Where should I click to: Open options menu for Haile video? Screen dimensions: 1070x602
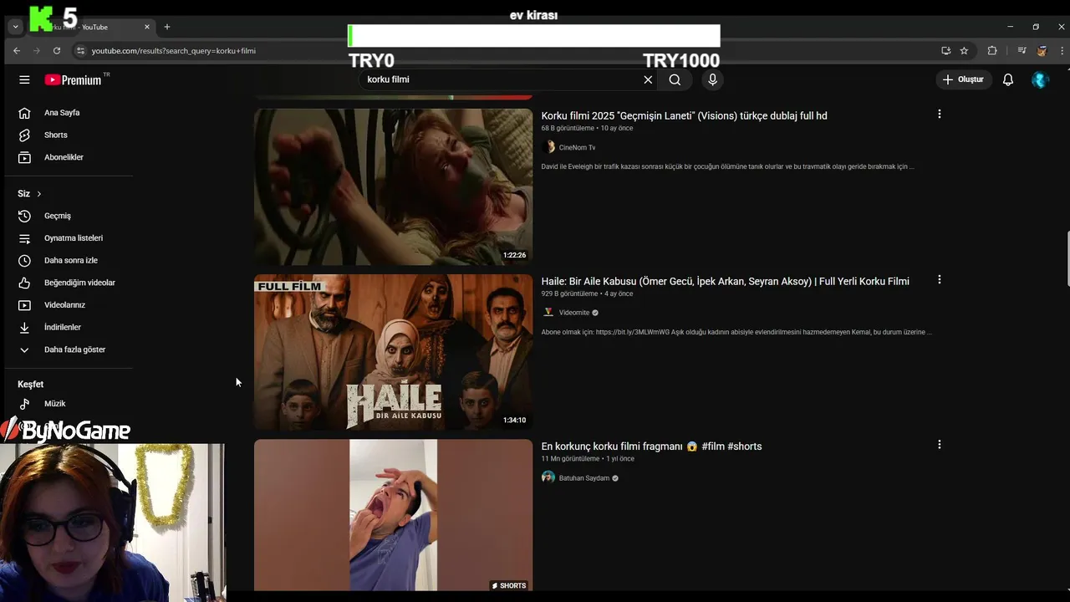pyautogui.click(x=939, y=279)
